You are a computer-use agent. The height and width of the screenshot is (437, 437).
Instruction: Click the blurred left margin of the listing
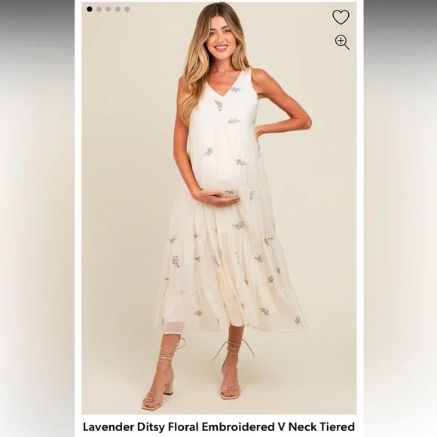(x=37, y=218)
